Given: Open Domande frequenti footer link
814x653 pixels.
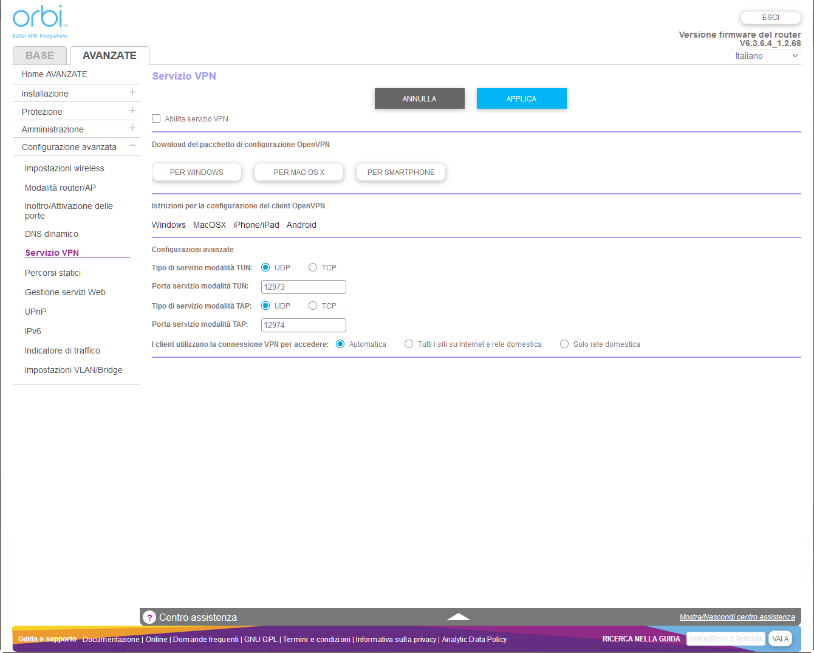Looking at the screenshot, I should click(206, 640).
